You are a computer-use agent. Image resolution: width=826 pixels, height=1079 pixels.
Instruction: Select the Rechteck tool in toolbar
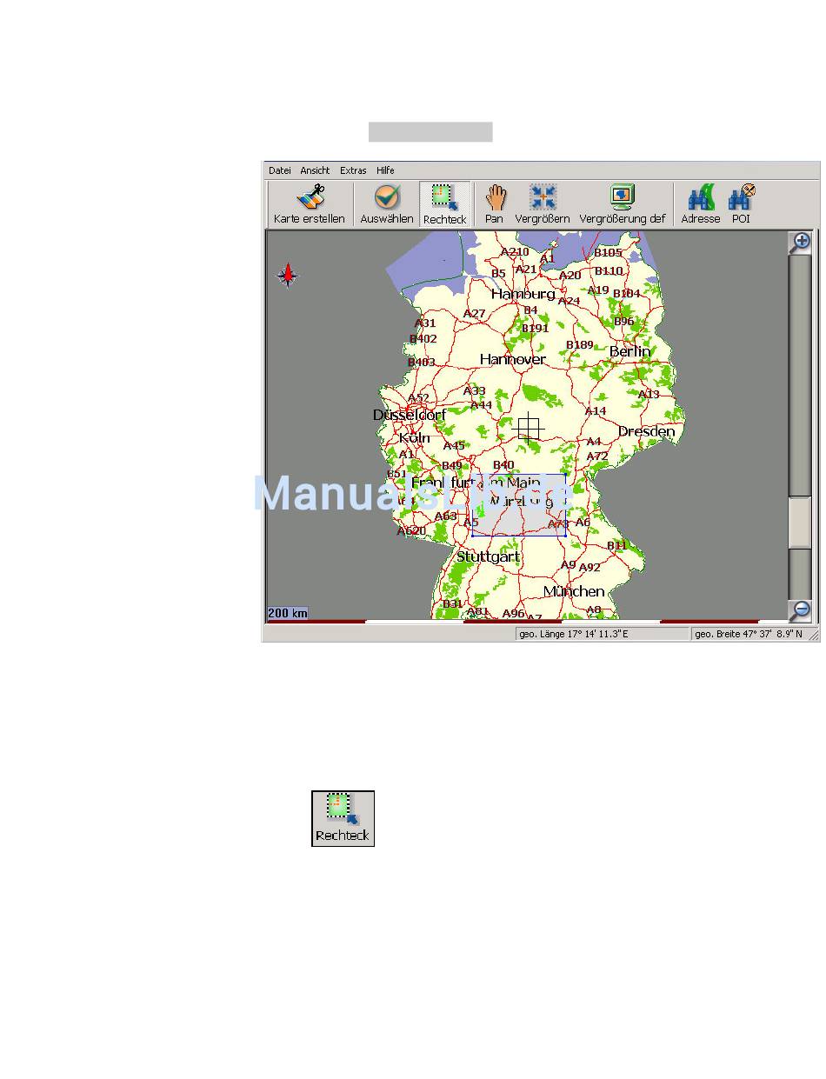point(444,204)
